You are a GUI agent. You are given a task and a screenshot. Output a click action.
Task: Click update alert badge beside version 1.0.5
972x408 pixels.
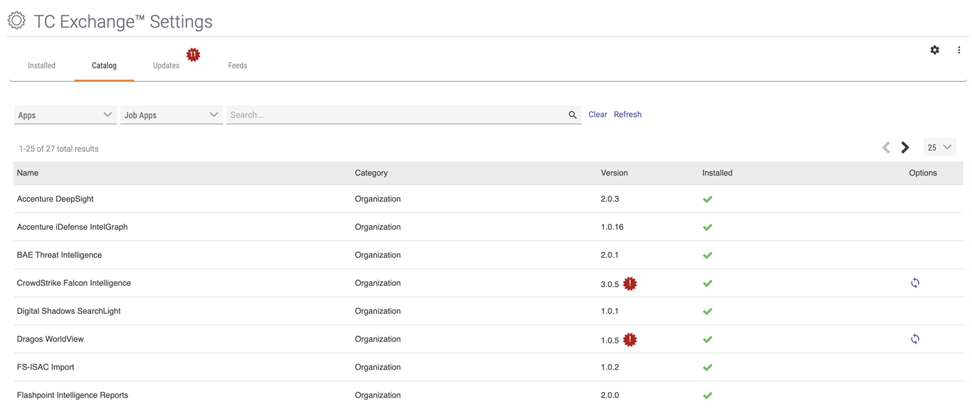point(630,339)
